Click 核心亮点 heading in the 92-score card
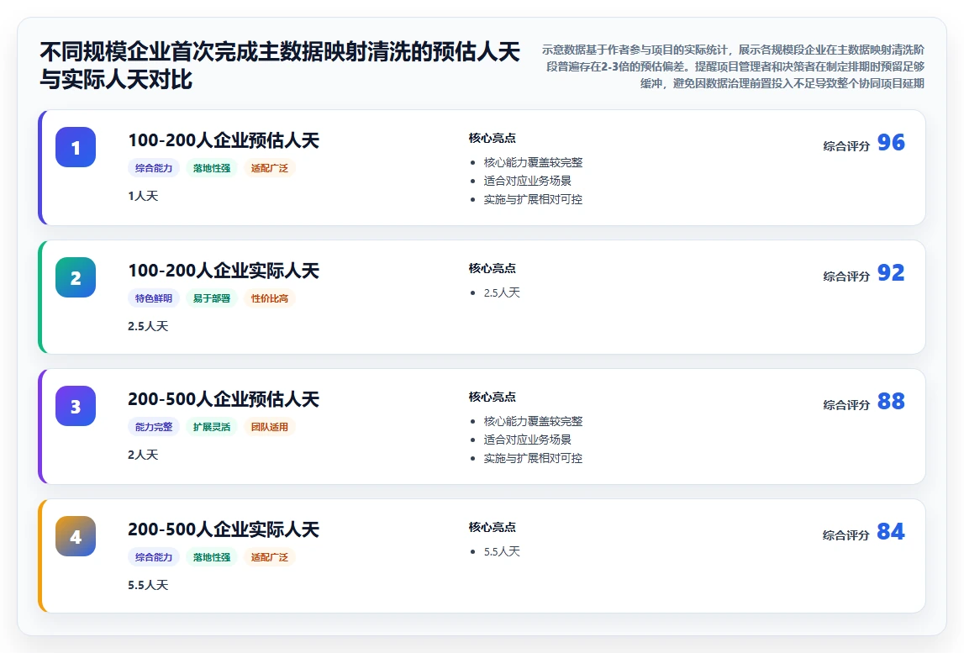 point(492,269)
